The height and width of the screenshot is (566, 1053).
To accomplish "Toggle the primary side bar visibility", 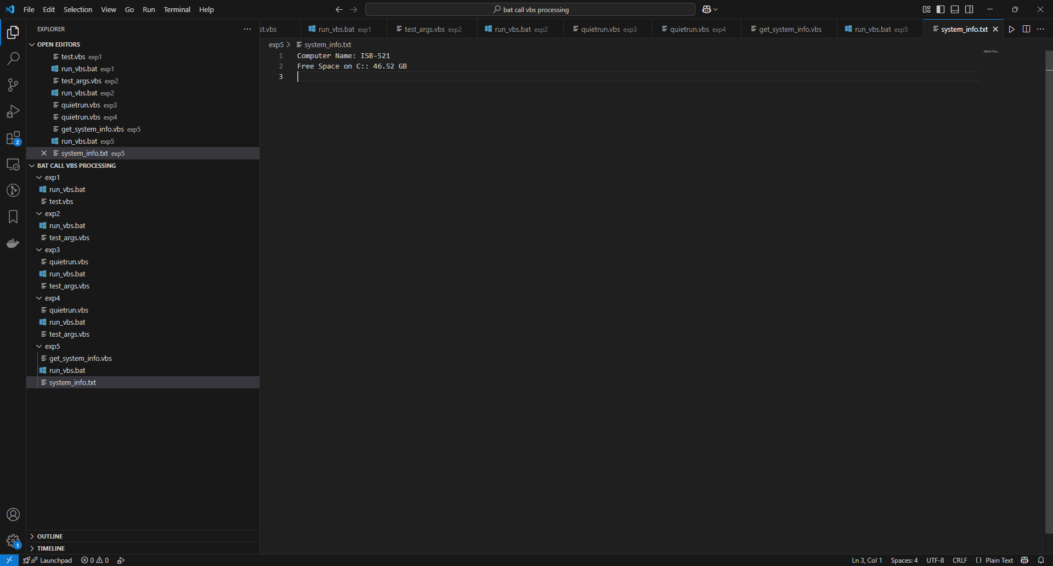I will [x=941, y=9].
